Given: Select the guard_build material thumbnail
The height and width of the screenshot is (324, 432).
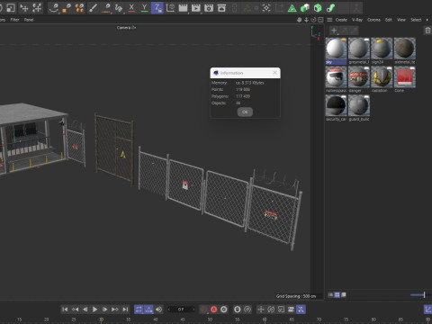Looking at the screenshot, I should point(359,105).
